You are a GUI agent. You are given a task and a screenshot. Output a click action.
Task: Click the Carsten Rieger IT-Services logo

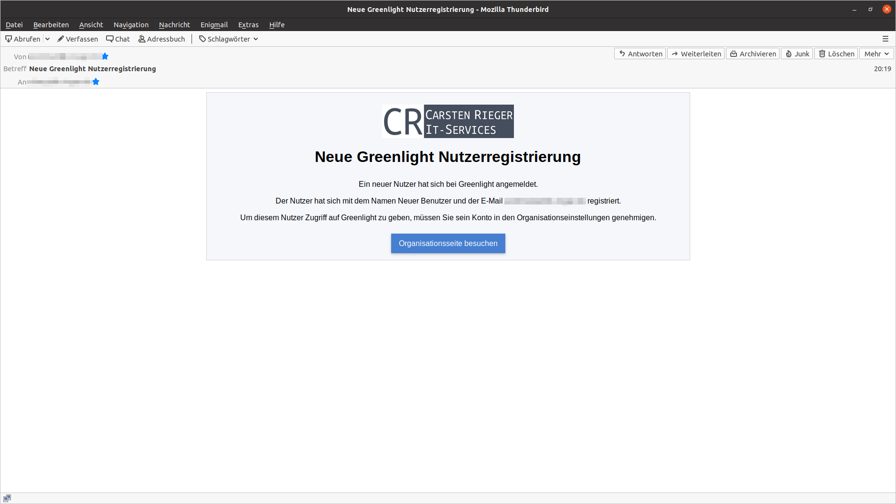click(x=448, y=121)
